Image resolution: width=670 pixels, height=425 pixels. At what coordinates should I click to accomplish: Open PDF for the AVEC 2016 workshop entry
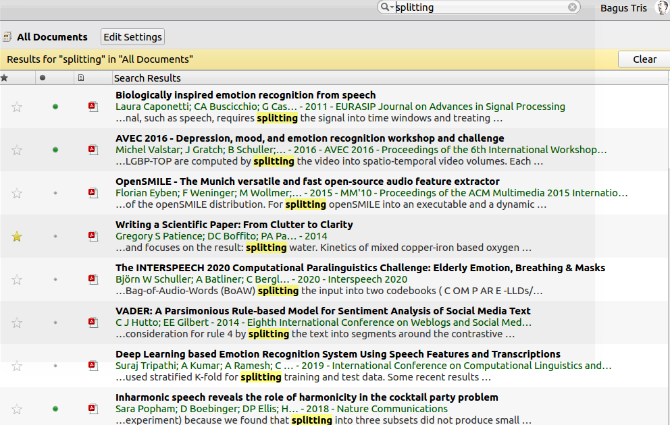tap(93, 151)
